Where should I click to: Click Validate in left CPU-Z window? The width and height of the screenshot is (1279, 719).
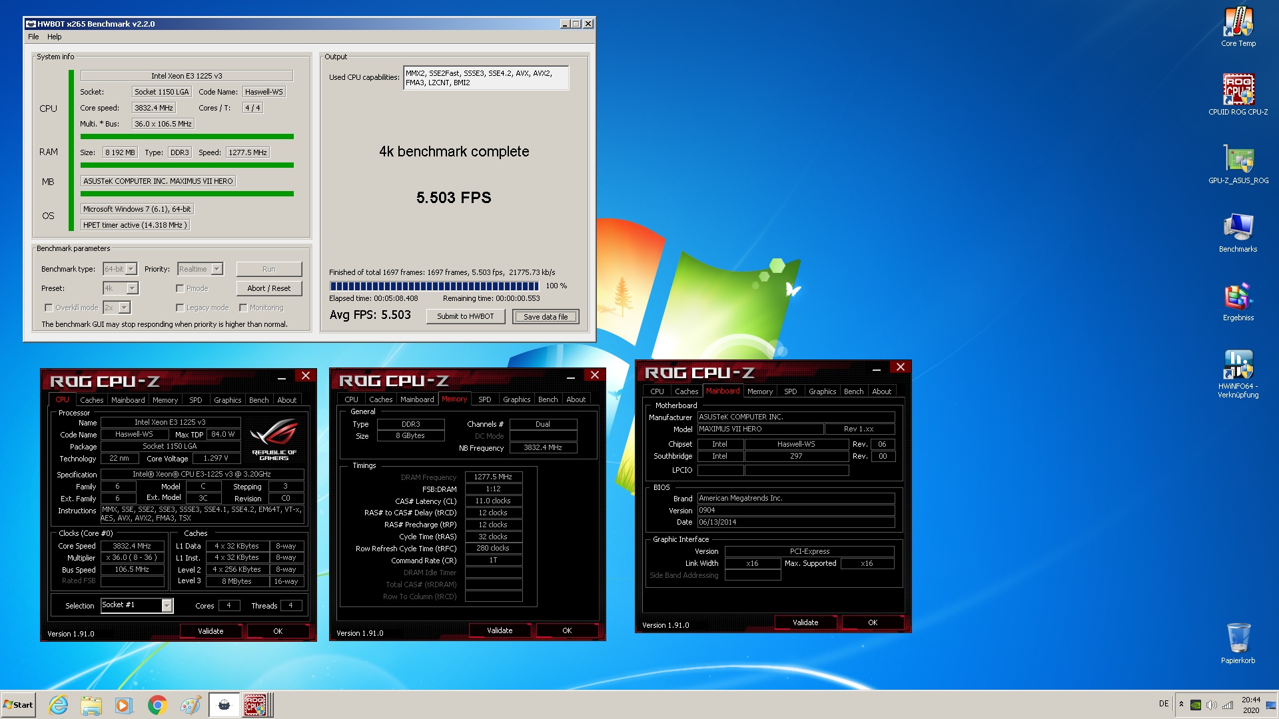pyautogui.click(x=211, y=631)
